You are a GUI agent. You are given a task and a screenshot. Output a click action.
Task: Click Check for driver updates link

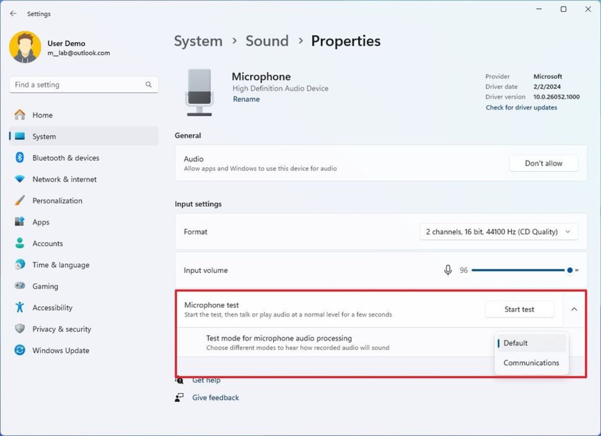tap(522, 107)
